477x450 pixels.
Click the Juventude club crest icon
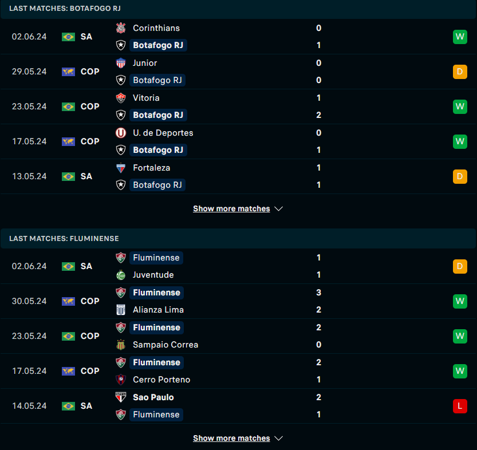click(x=121, y=275)
